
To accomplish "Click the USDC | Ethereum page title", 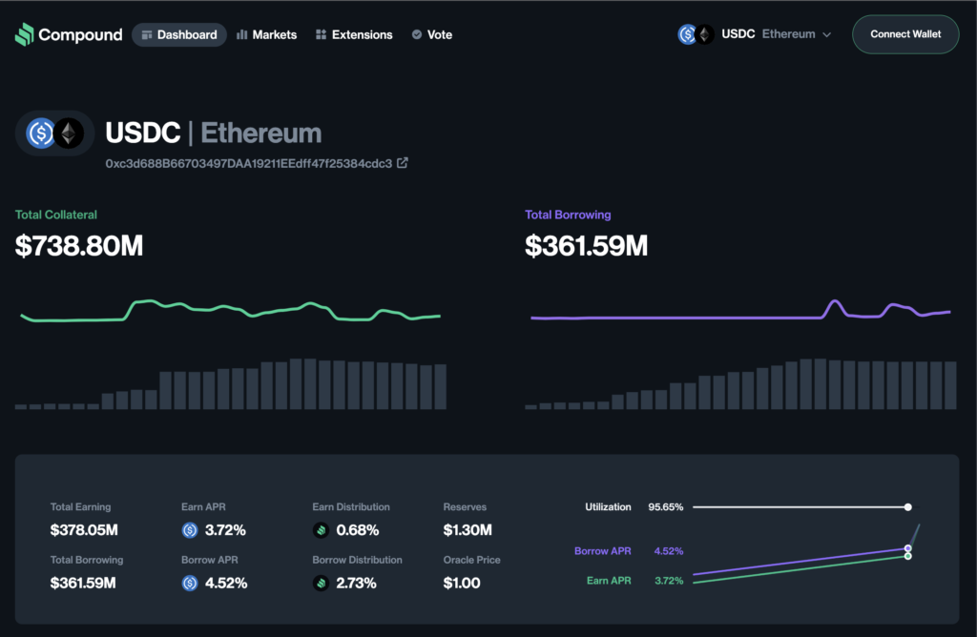I will click(213, 133).
